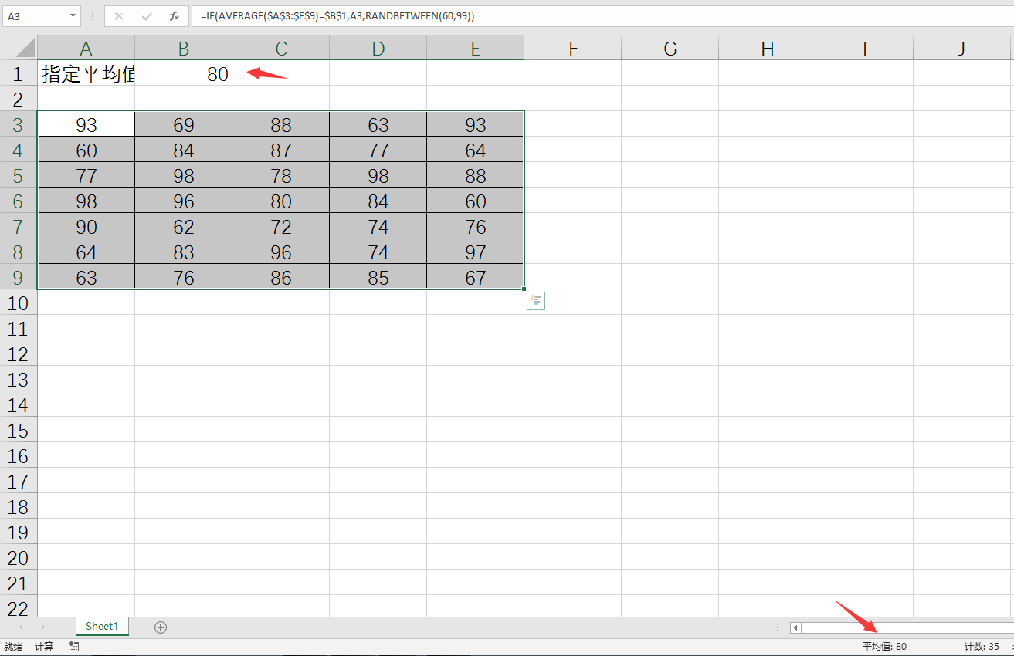Click the Enter checkmark icon in formula bar
This screenshot has width=1014, height=656.
(147, 15)
